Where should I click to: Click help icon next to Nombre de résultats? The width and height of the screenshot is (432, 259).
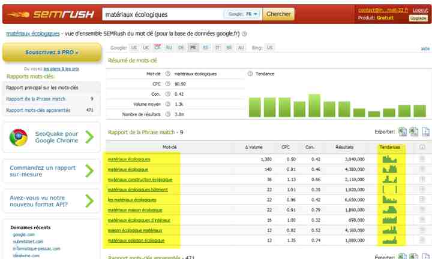(167, 114)
